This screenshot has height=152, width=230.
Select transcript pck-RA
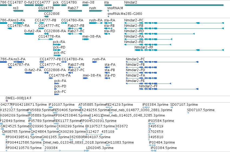point(59,42)
